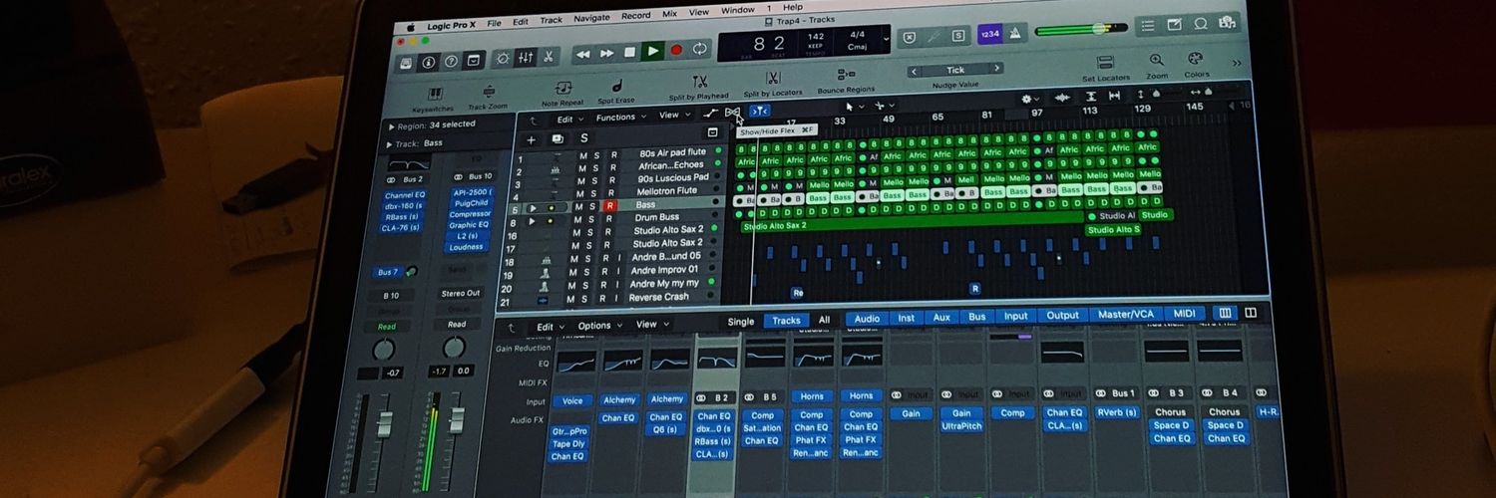This screenshot has width=1496, height=498.
Task: Open the Note Pads button
Action: (1174, 25)
